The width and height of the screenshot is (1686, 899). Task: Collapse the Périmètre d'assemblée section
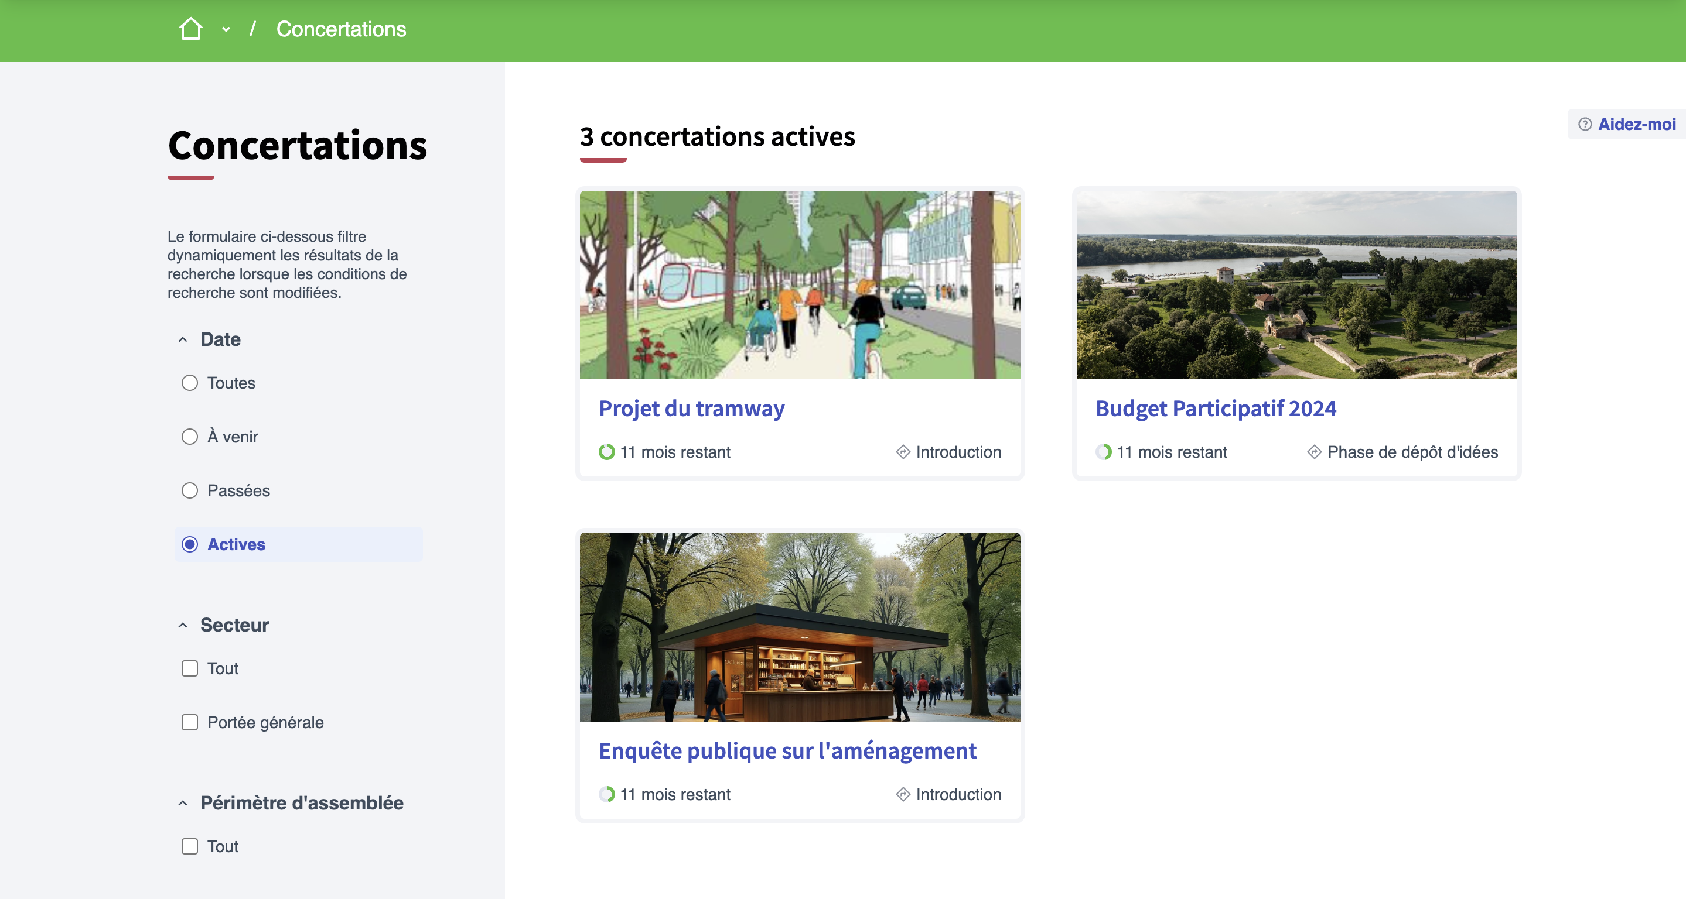point(183,803)
